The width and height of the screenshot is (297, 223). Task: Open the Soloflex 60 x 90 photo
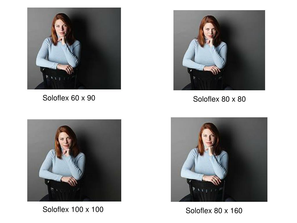74,48
